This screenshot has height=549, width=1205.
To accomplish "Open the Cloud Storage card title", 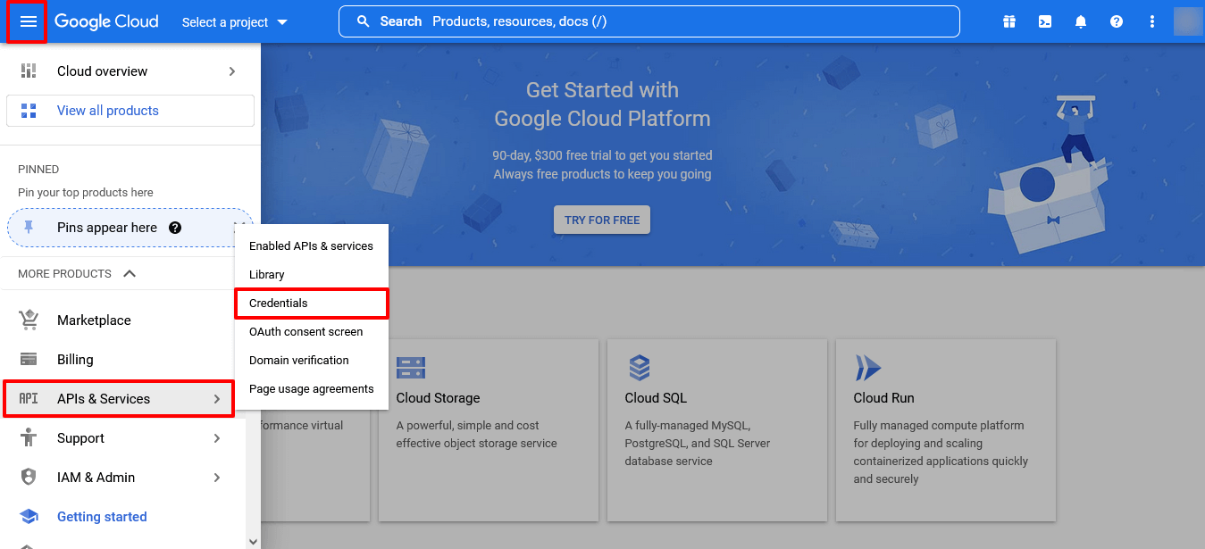I will (x=438, y=398).
